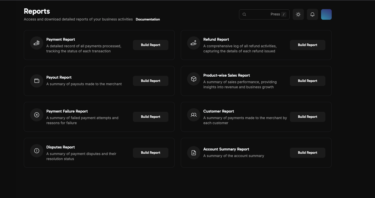Screen dimensions: 375x198
Task: Build the Refund Report
Action: [307, 45]
